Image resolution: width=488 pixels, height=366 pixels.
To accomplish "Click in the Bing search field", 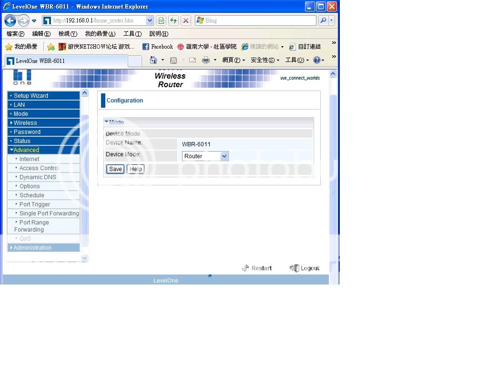I will point(257,20).
